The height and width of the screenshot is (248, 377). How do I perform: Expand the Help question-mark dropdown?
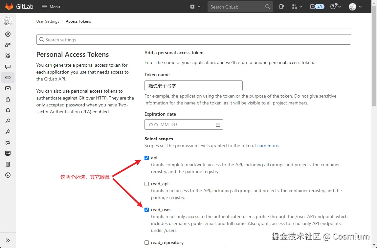point(336,7)
